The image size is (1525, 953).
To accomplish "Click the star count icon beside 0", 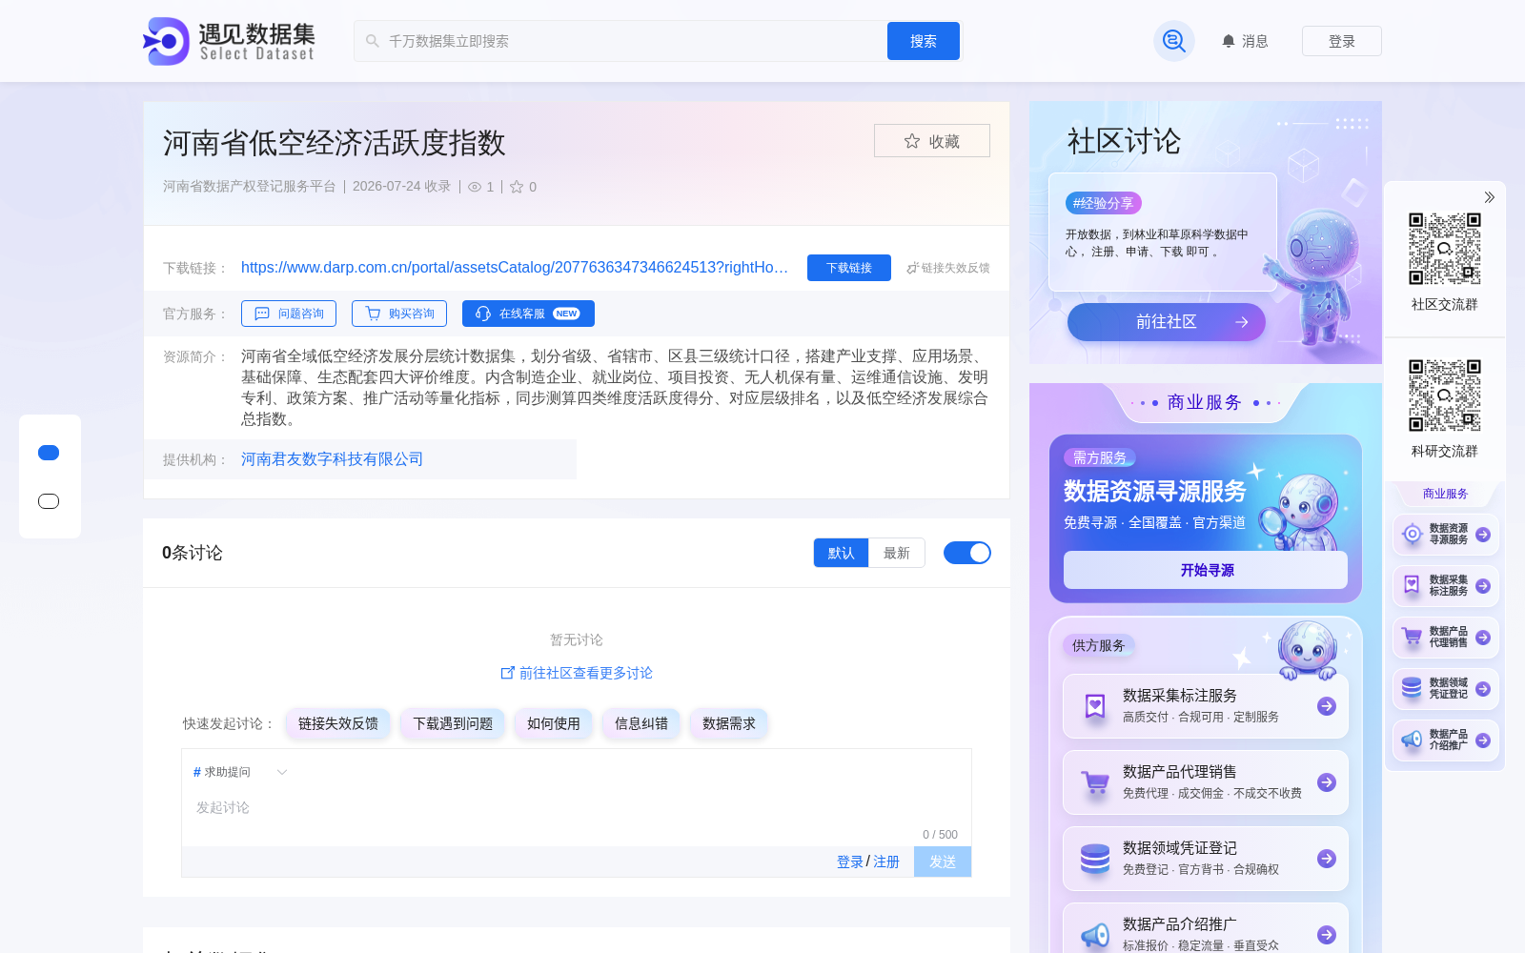I will coord(517,187).
